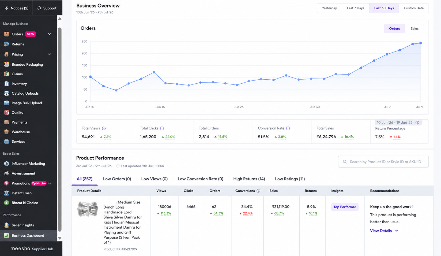Viewport: 441px width, 256px height.
Task: Select Last 7 Days range
Action: coord(356,8)
